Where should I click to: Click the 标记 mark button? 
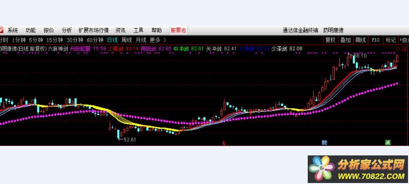pos(391,40)
